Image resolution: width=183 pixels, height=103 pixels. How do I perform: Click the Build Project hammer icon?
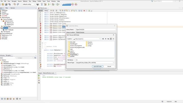pyautogui.click(x=42, y=4)
